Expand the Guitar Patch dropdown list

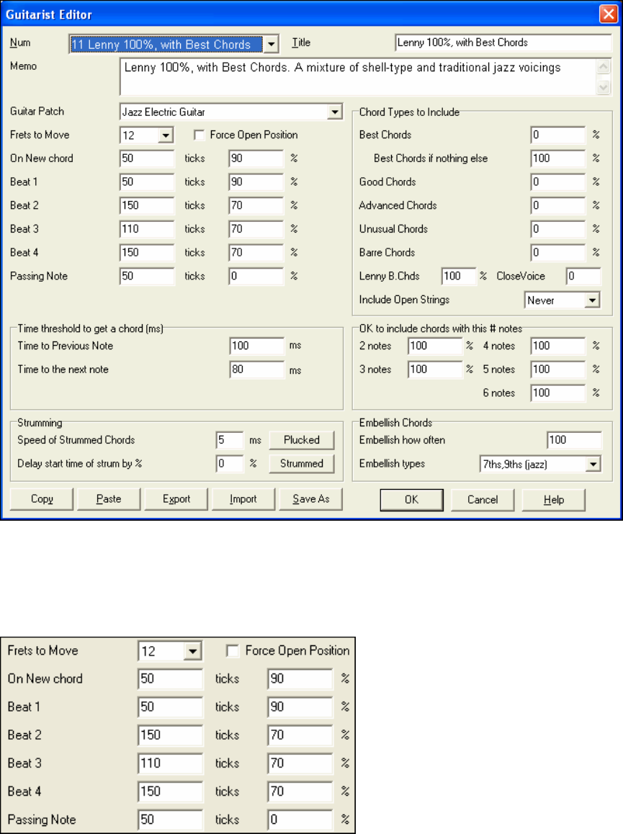coord(335,112)
